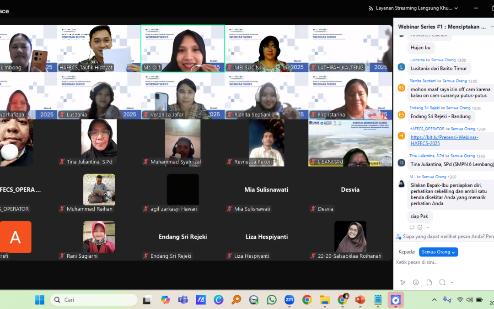The image size is (494, 309).
Task: Click the chat message input field
Action: 444,262
